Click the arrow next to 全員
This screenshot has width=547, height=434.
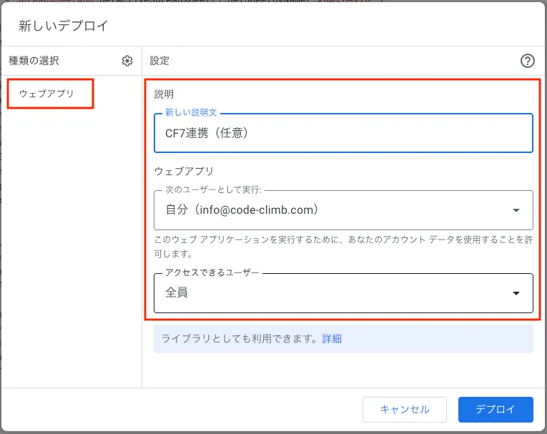pos(516,293)
